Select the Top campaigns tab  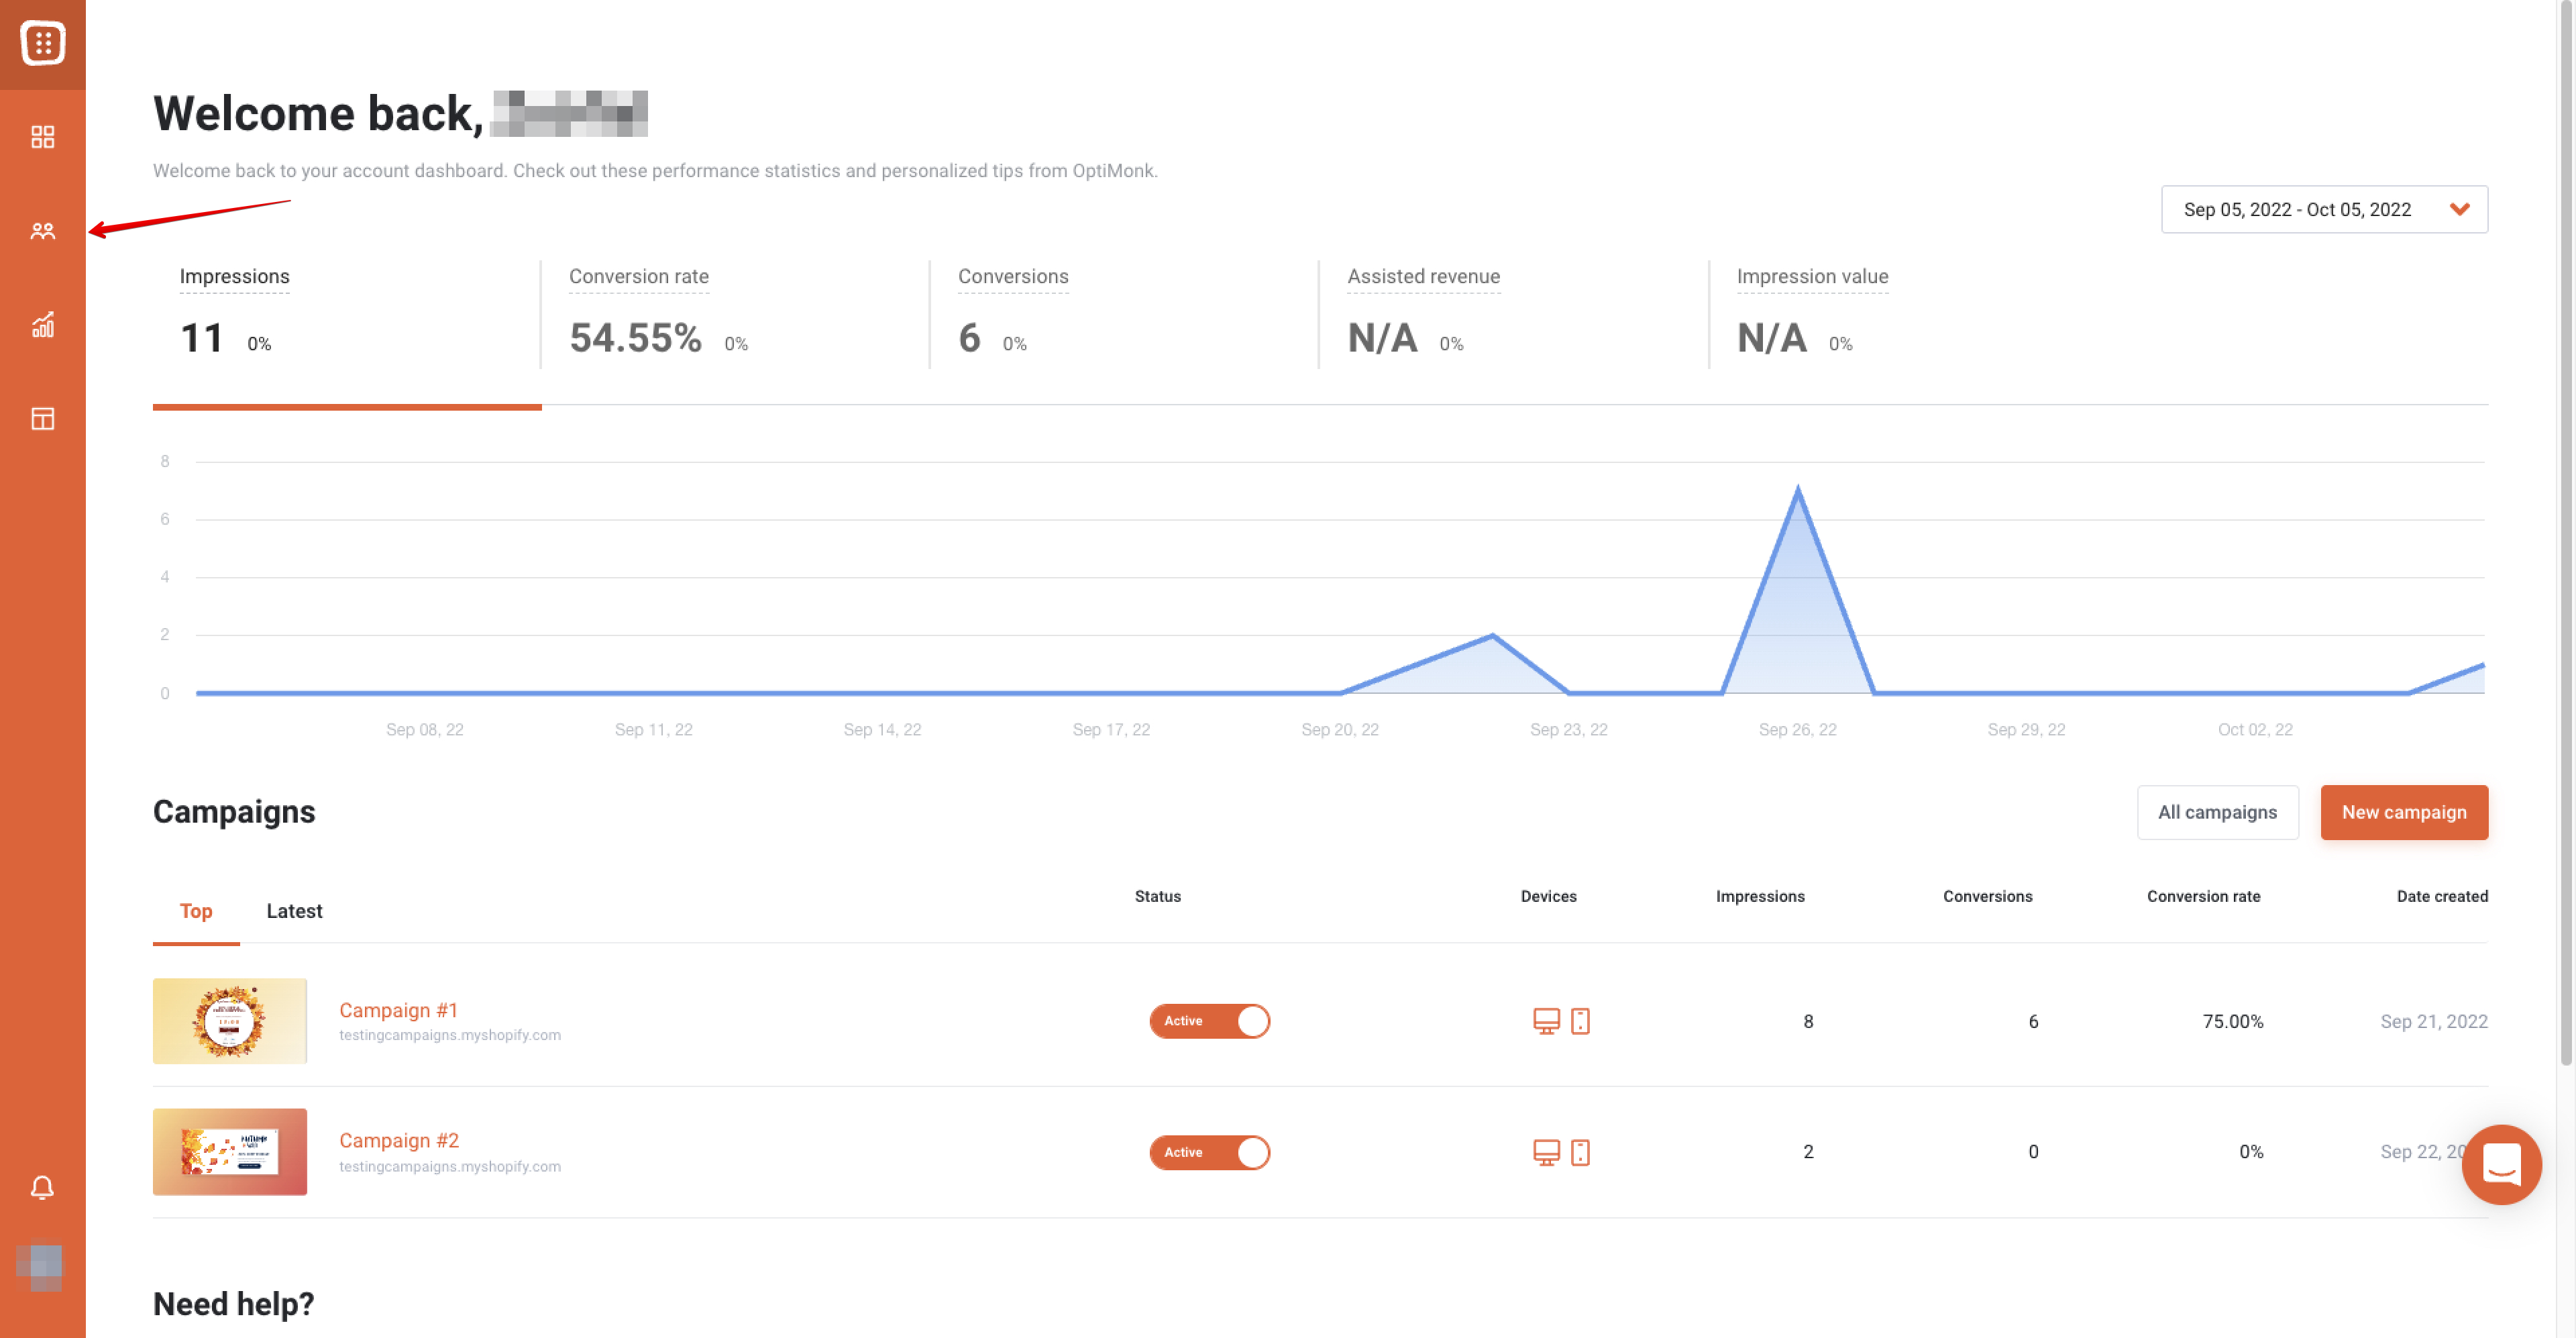(196, 911)
